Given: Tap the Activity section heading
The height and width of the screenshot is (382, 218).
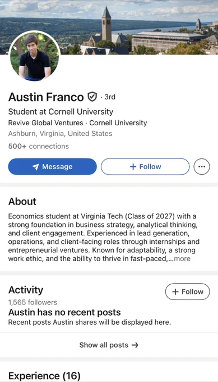Looking at the screenshot, I should 26,290.
